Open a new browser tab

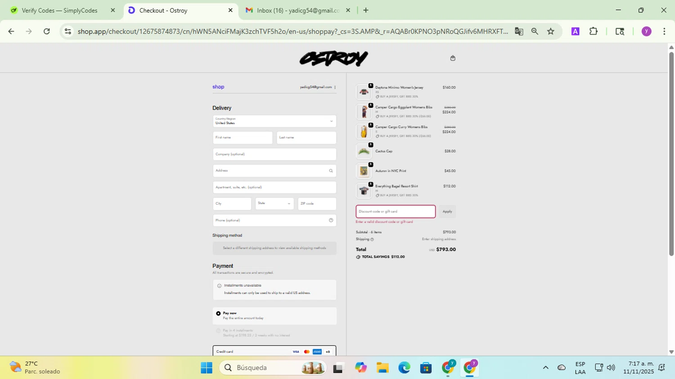(x=366, y=10)
